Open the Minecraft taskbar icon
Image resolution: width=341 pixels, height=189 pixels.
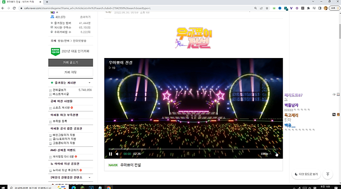tap(82, 187)
